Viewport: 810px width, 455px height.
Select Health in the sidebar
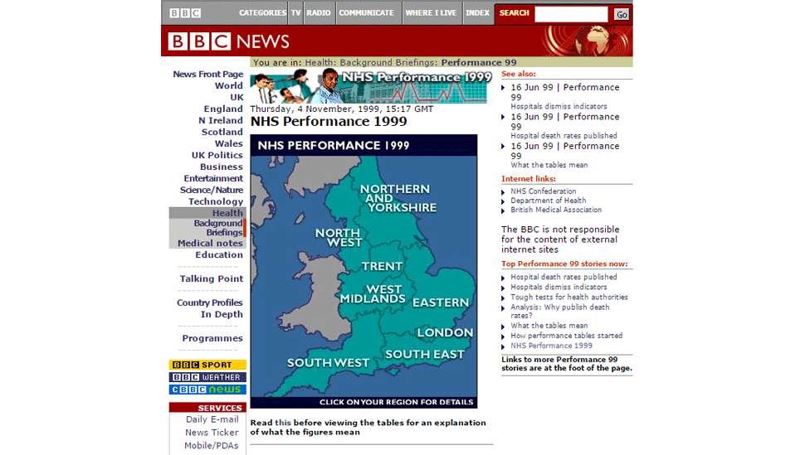(x=227, y=213)
